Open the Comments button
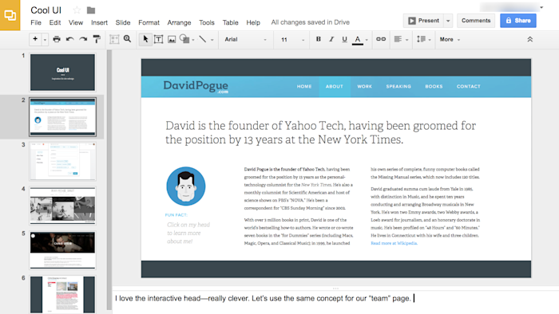This screenshot has width=559, height=314. [476, 21]
